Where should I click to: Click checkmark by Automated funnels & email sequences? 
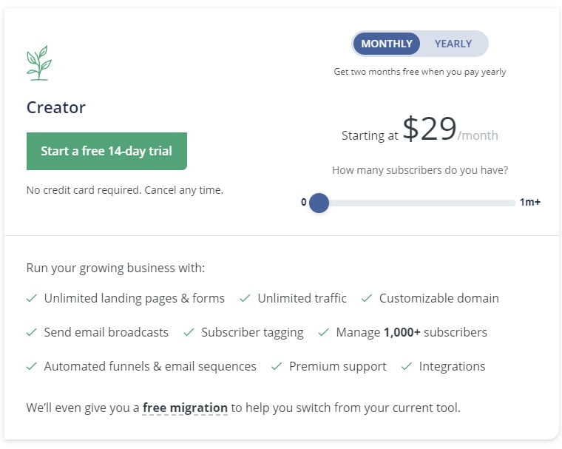pos(32,367)
